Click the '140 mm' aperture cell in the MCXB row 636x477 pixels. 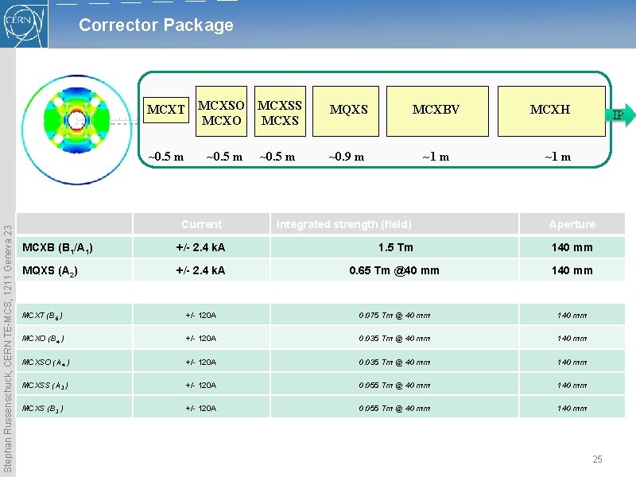point(572,247)
